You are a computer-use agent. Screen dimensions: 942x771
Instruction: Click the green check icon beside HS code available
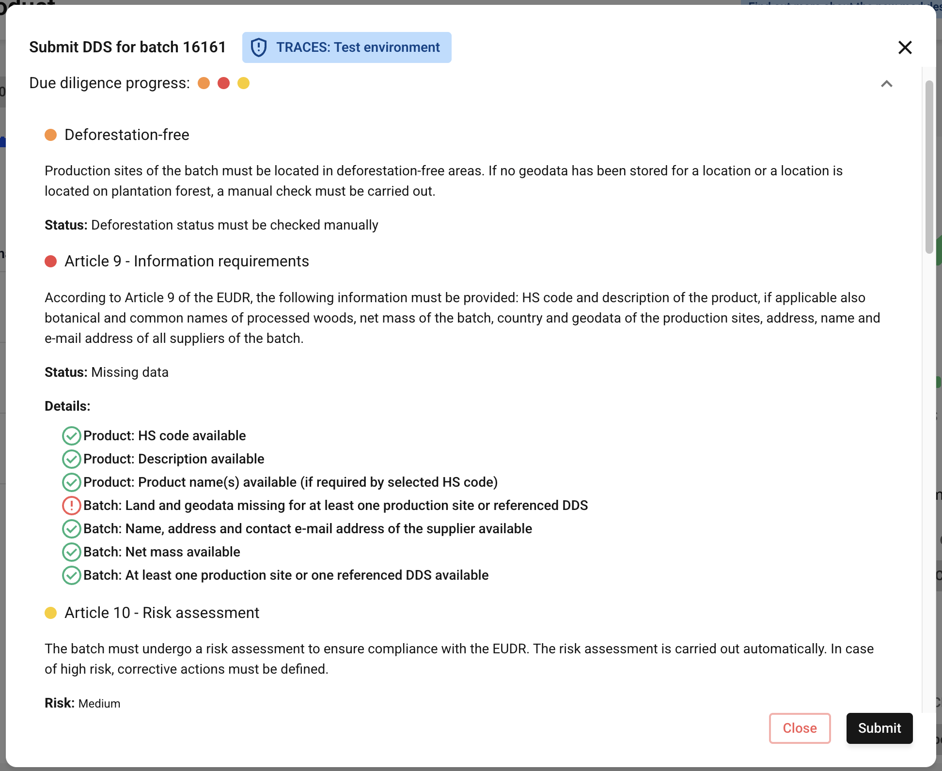click(72, 436)
